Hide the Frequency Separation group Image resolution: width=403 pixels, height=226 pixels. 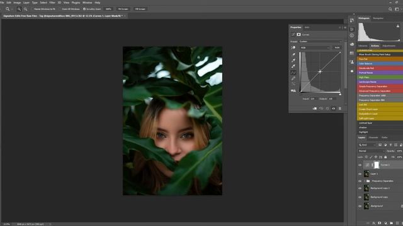point(360,181)
